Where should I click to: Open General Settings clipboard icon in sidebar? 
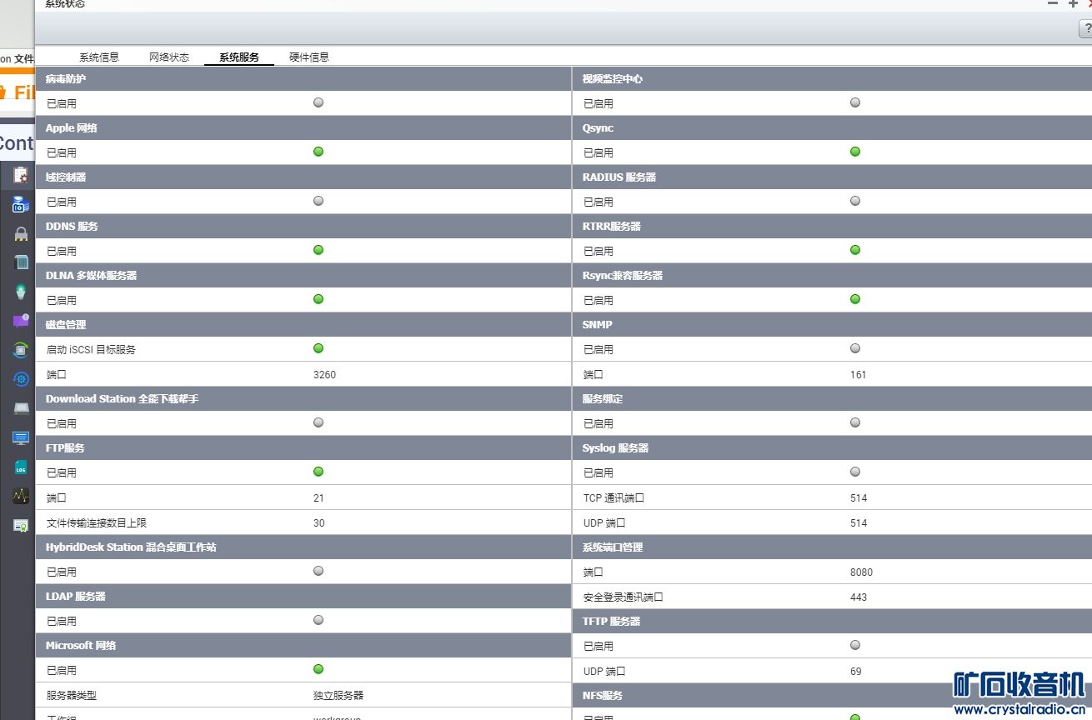(x=21, y=175)
